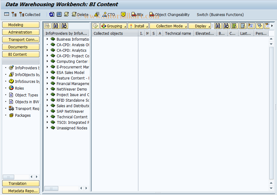The height and width of the screenshot is (195, 277).
Task: Open the Metadata Repository section
Action: [x=21, y=191]
